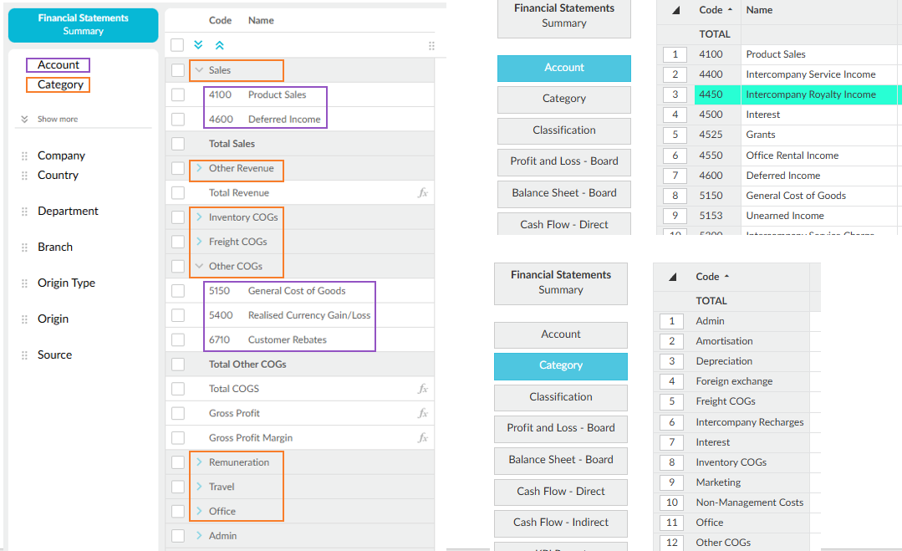Click the drag handle beside Origin Type
The image size is (902, 551).
(24, 283)
